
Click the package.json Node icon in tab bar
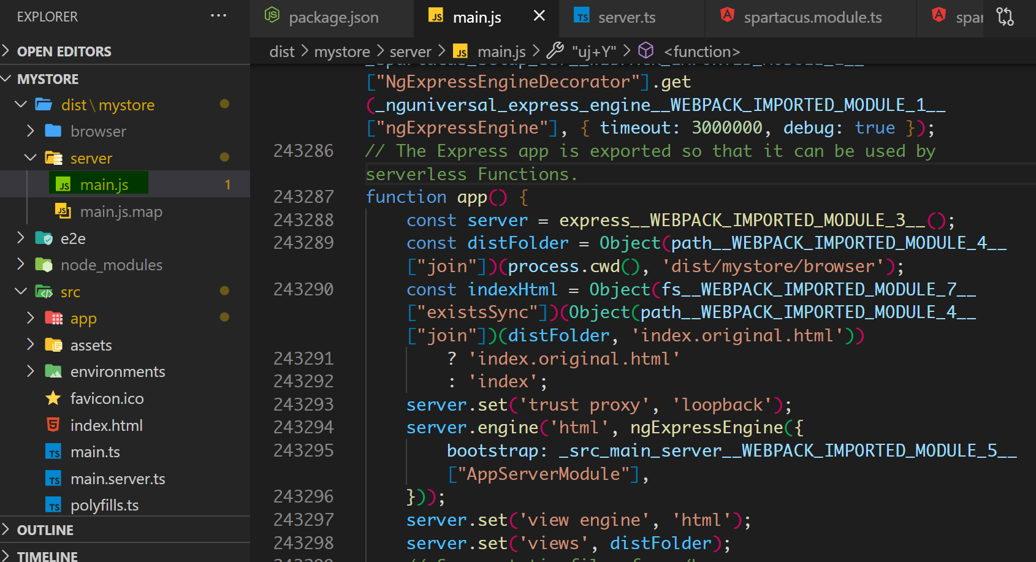coord(272,15)
